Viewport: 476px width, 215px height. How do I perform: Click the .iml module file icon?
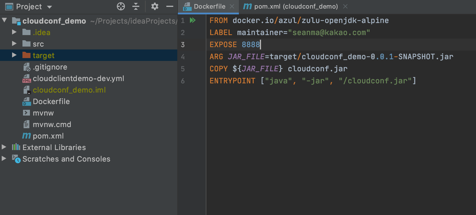tap(26, 90)
